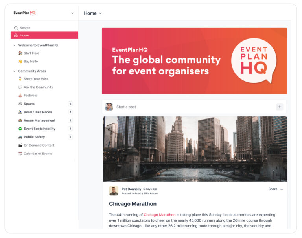
Task: Open the EventPlan HQ community dropdown chevron
Action: [x=72, y=13]
